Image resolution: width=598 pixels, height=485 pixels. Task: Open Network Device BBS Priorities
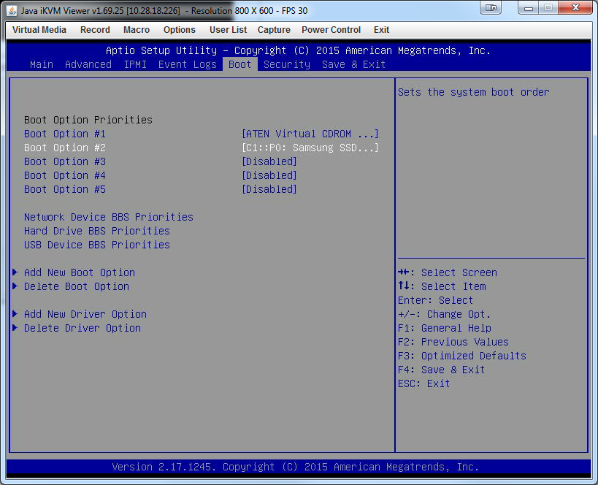[x=108, y=217]
